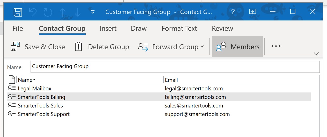
Task: Select the SmarterTools Sales member
Action: click(x=159, y=106)
